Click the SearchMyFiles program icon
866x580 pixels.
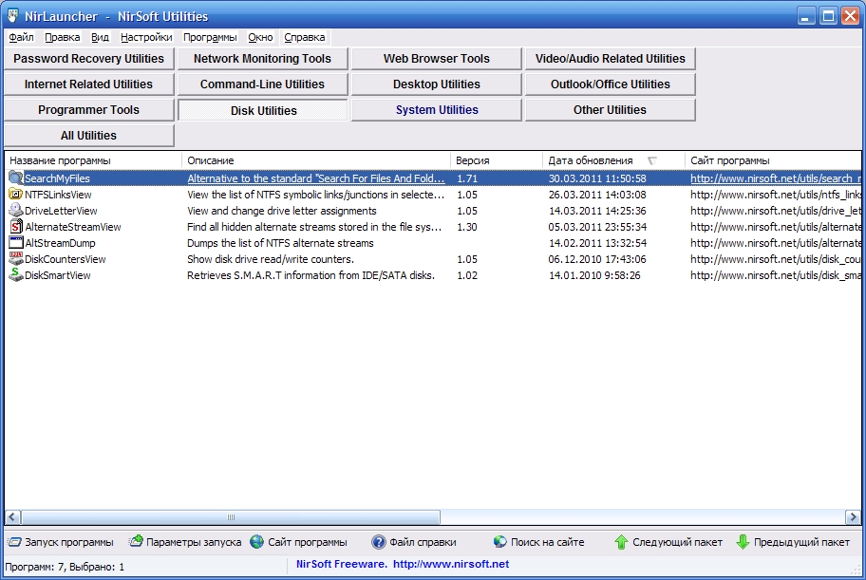15,178
